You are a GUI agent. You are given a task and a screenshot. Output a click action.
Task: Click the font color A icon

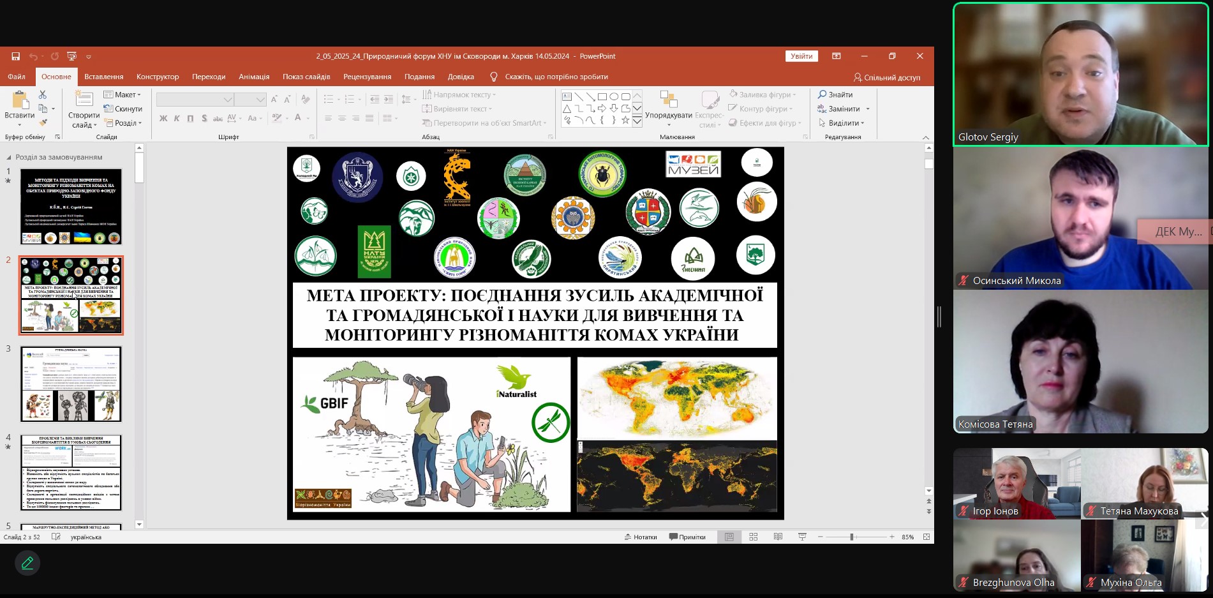(297, 118)
